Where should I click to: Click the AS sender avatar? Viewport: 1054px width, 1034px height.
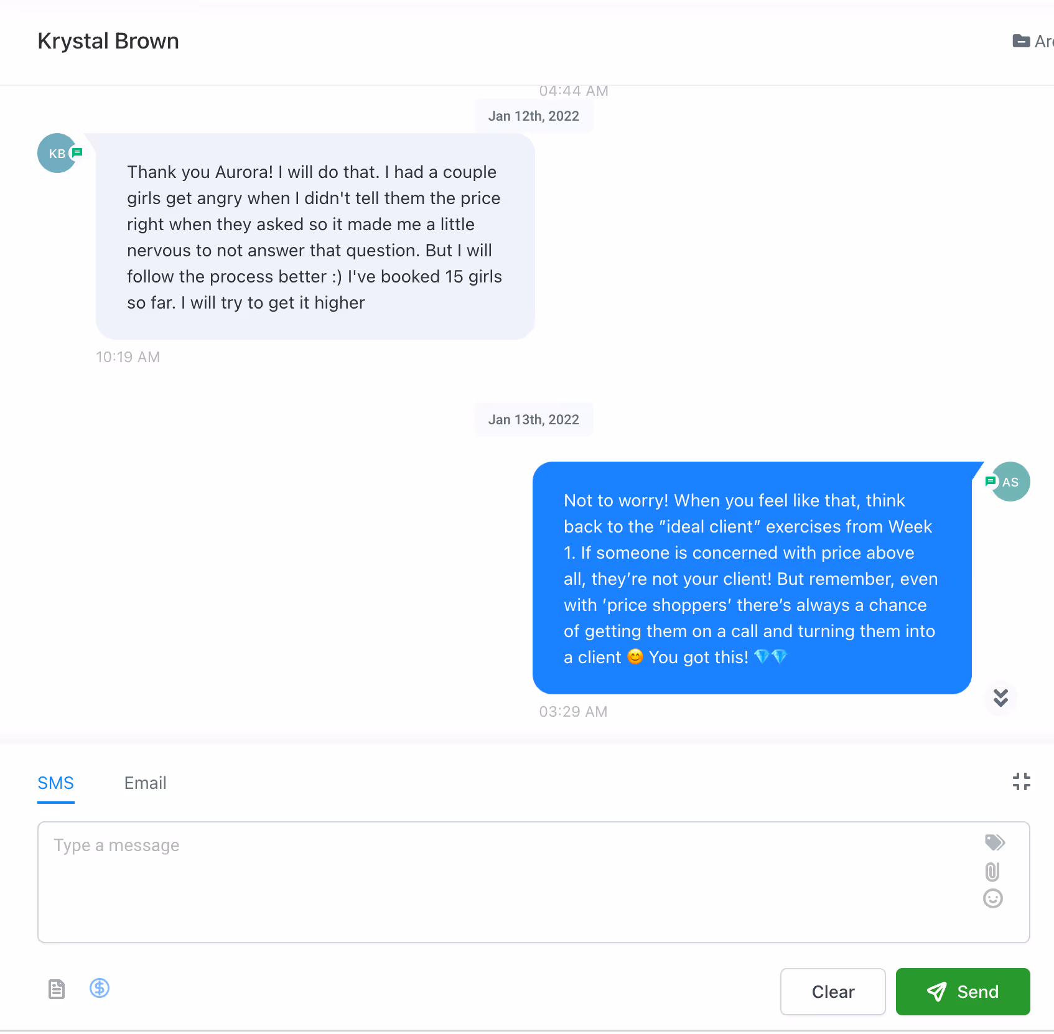coord(1010,482)
